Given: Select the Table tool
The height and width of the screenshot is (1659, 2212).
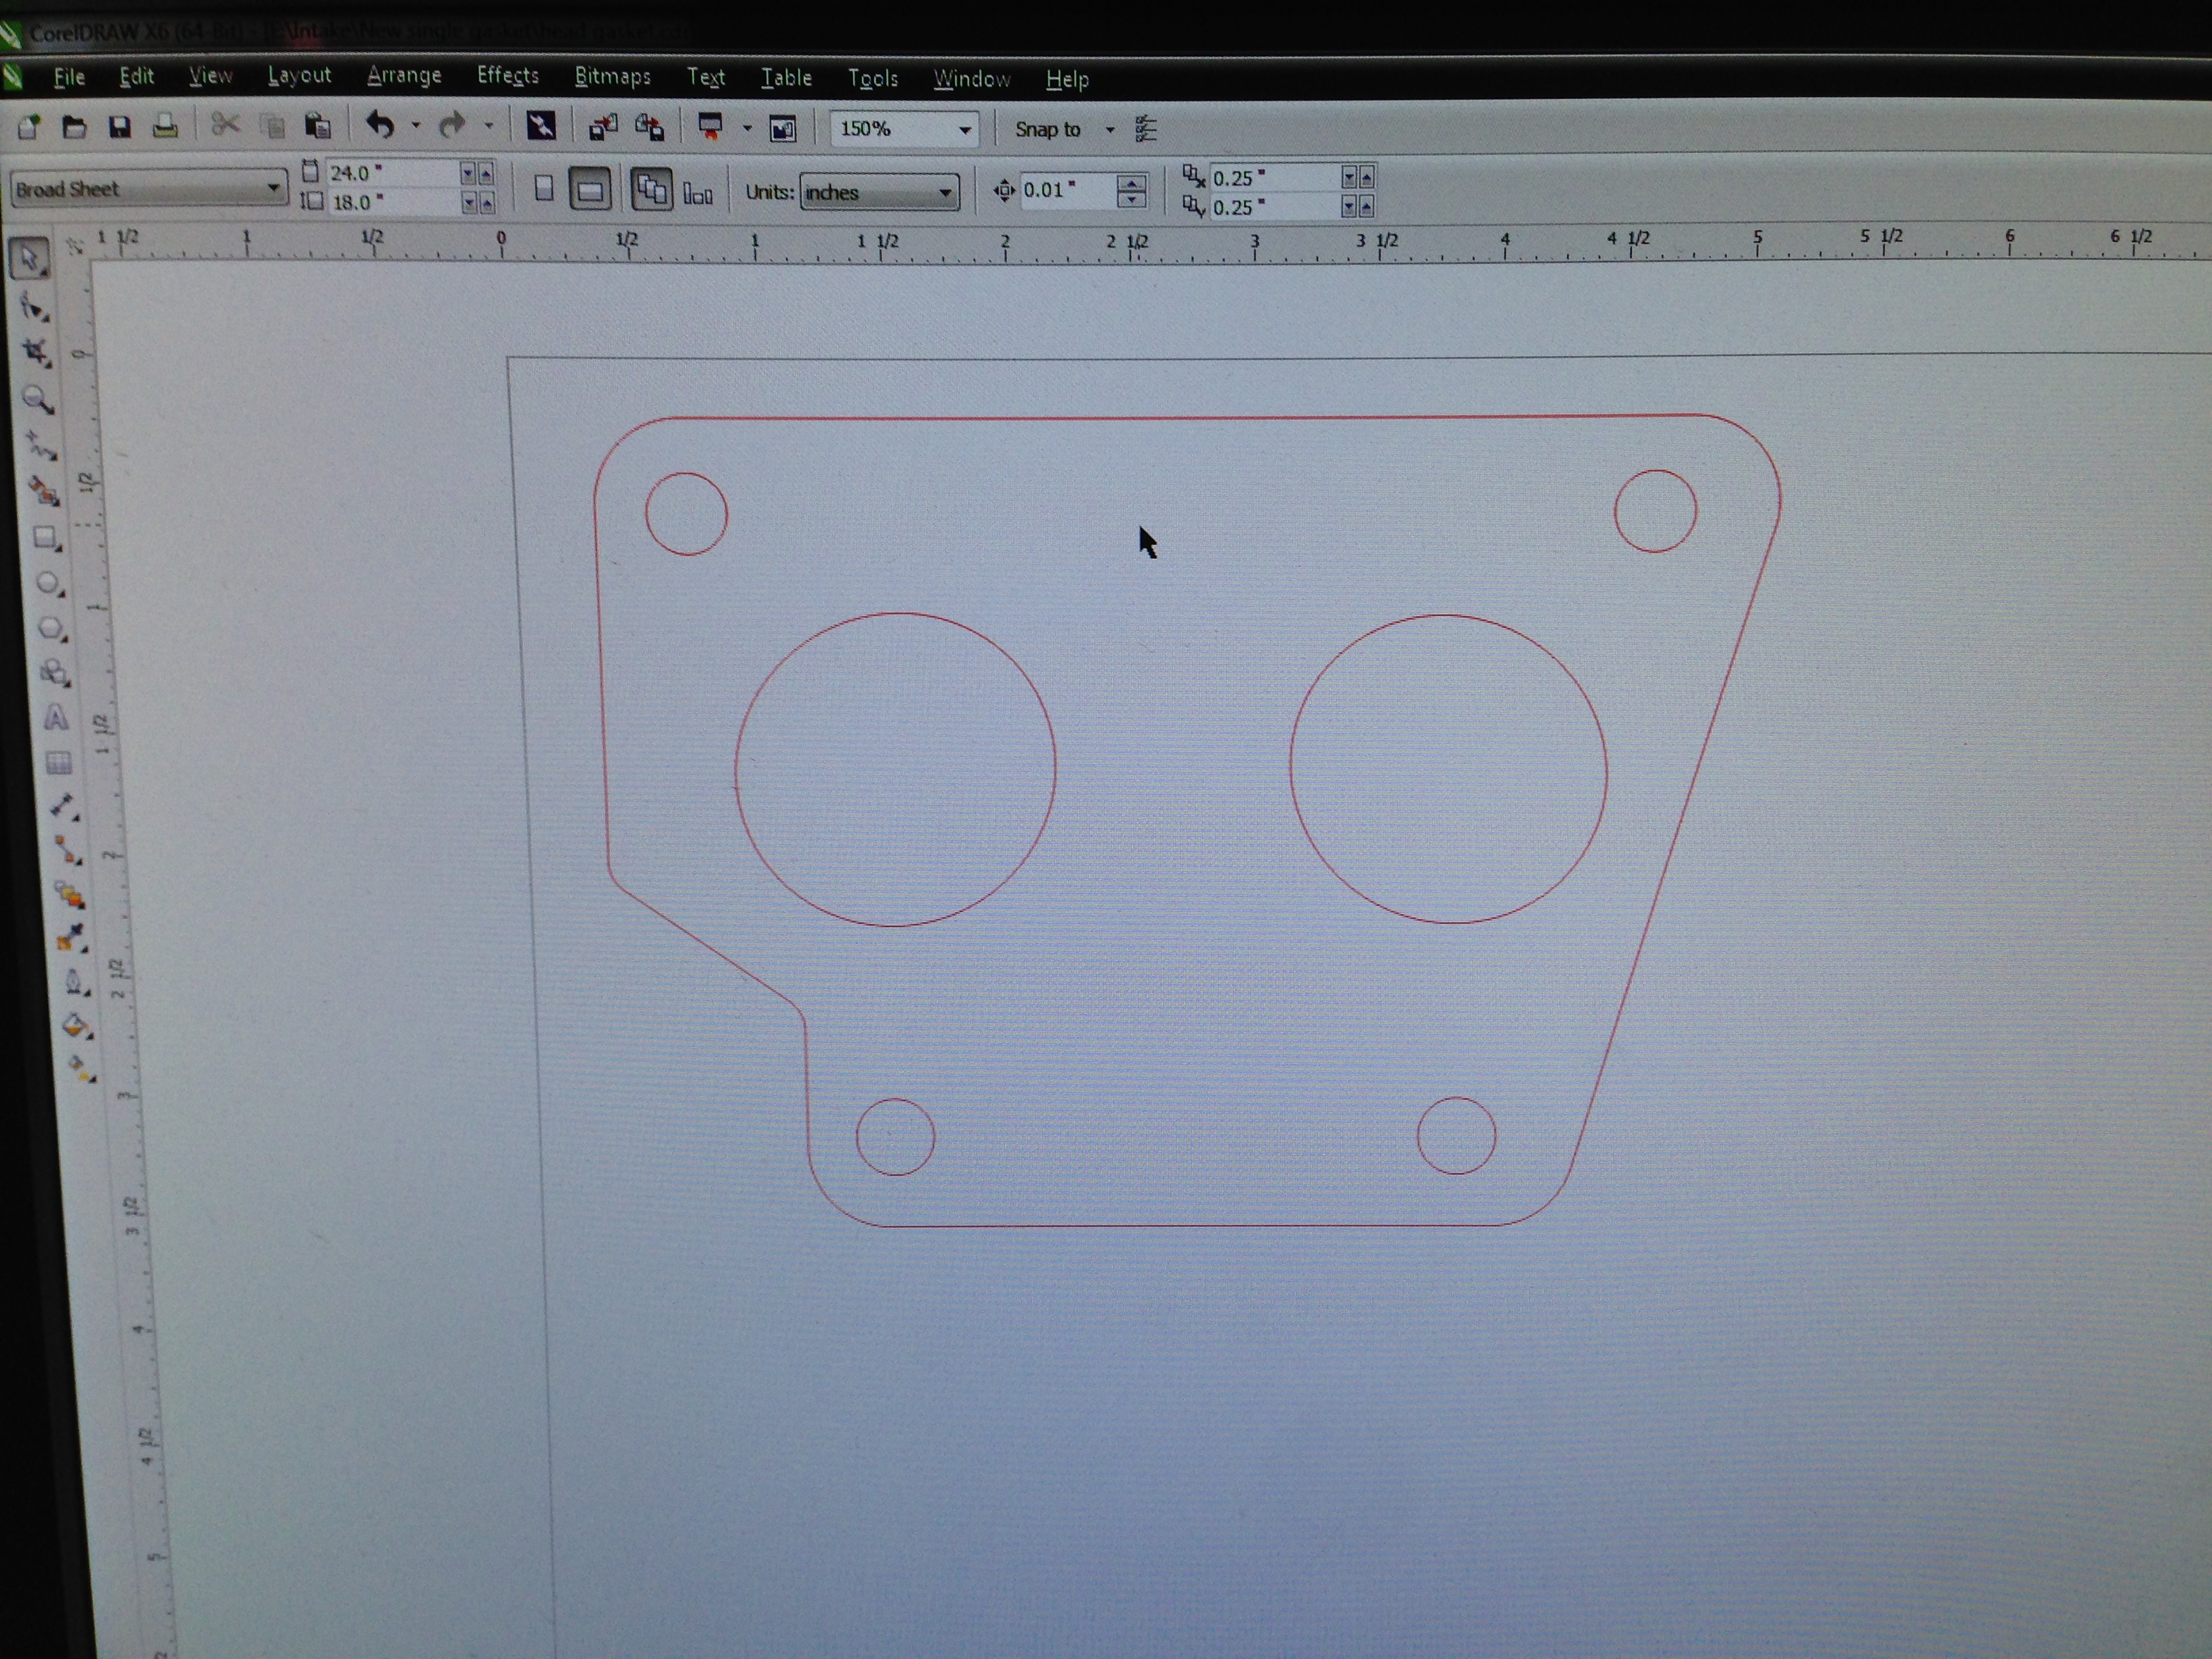Looking at the screenshot, I should (x=59, y=764).
